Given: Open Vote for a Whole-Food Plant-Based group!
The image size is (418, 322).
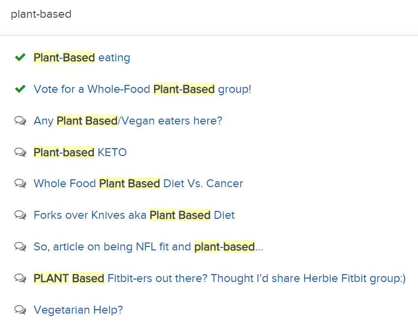Looking at the screenshot, I should 142,89.
